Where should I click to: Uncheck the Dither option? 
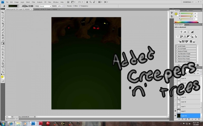(73, 6)
